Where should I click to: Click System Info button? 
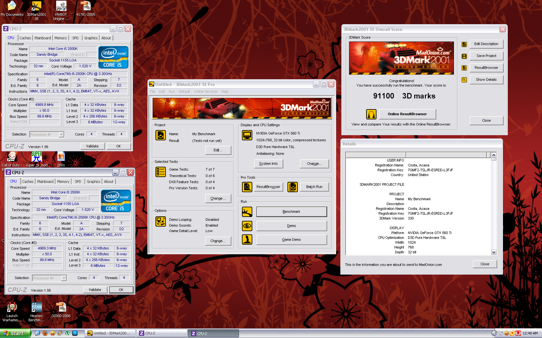click(x=268, y=164)
